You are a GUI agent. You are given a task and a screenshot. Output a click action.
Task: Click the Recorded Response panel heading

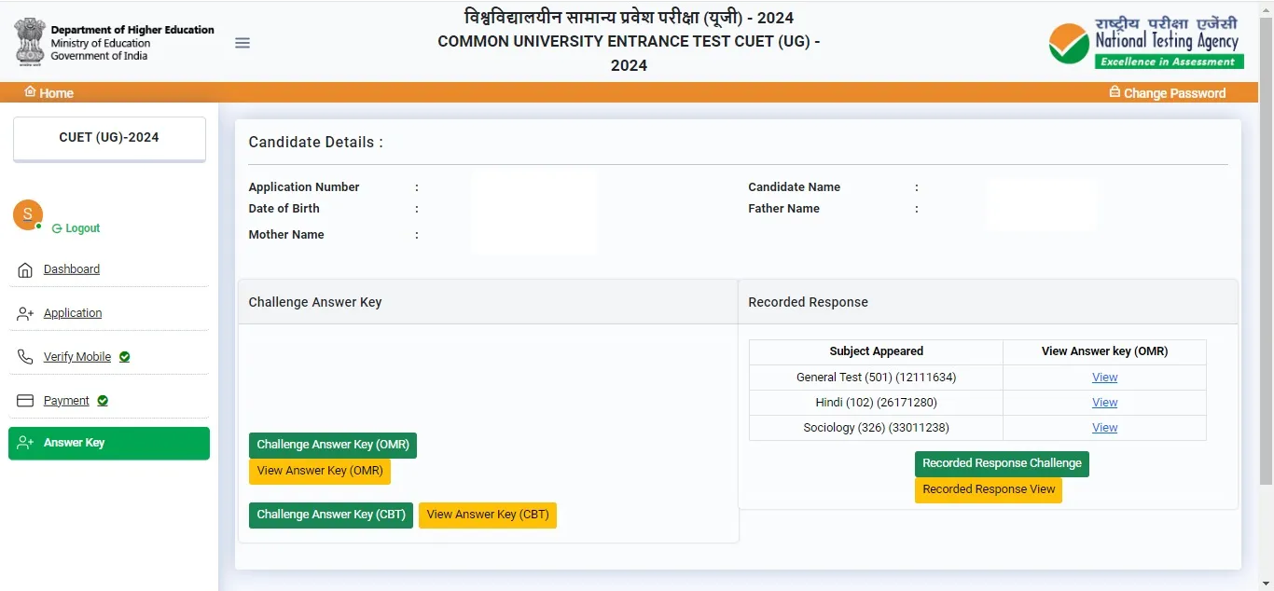coord(808,302)
